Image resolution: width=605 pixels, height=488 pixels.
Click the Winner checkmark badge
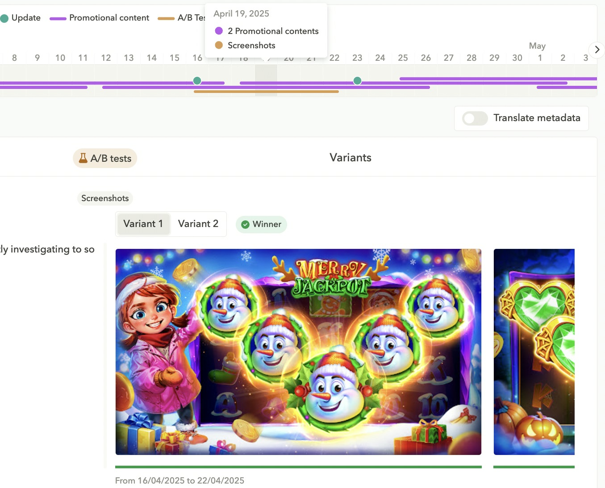261,224
